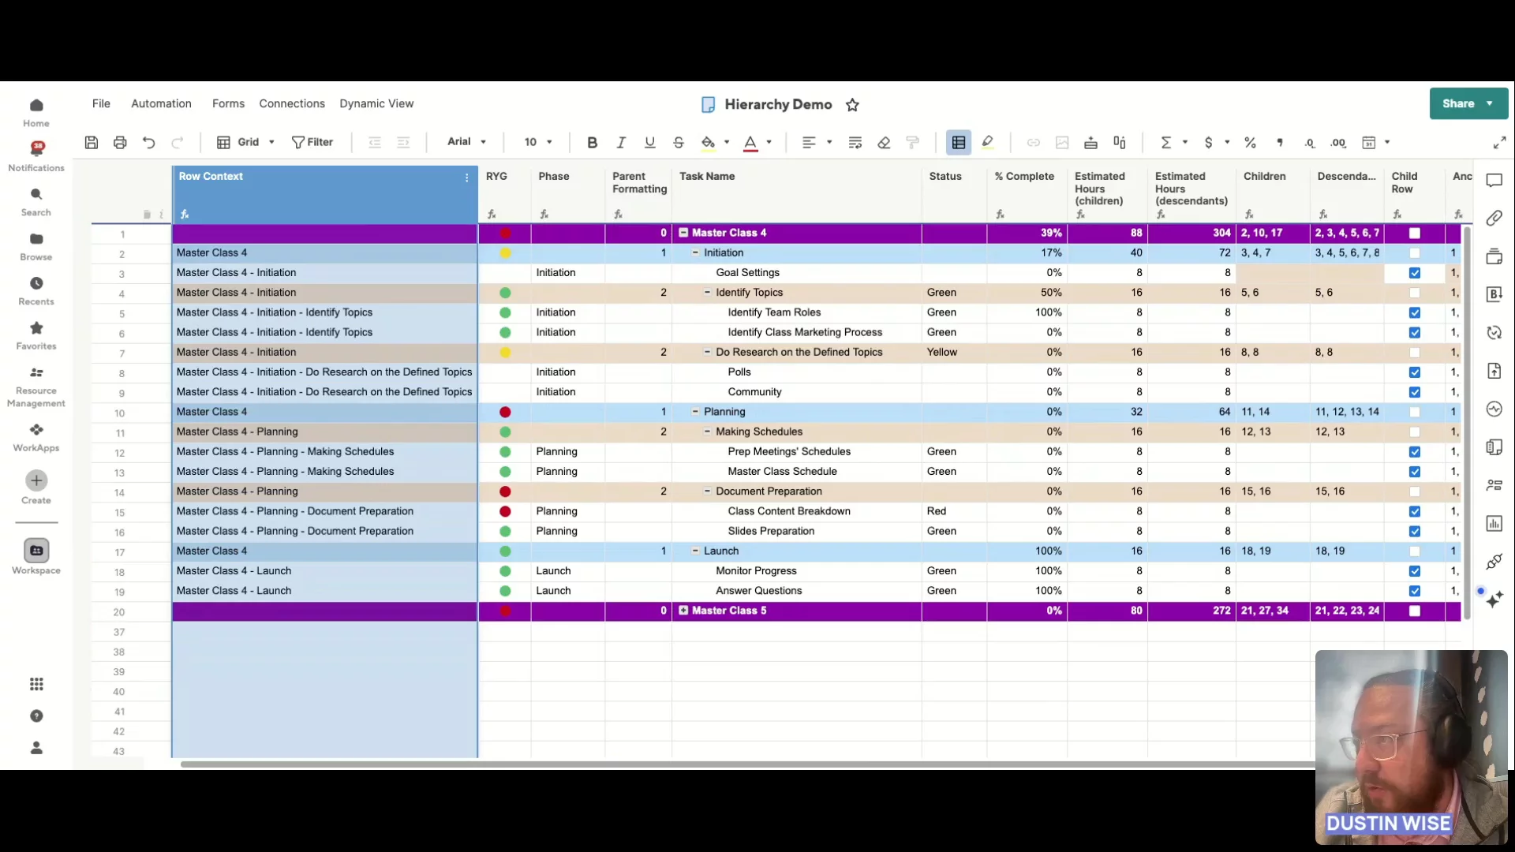
Task: Toggle Child Row checkbox on Master Class 5 row
Action: (1415, 611)
